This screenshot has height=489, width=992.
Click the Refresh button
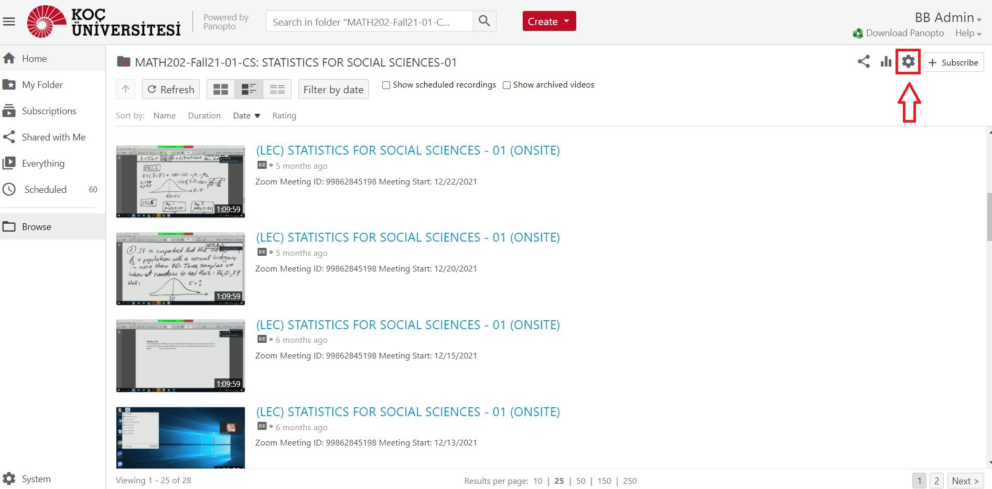click(x=171, y=90)
